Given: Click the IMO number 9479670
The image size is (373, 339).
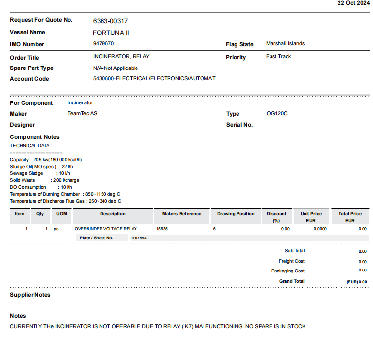Looking at the screenshot, I should [103, 44].
